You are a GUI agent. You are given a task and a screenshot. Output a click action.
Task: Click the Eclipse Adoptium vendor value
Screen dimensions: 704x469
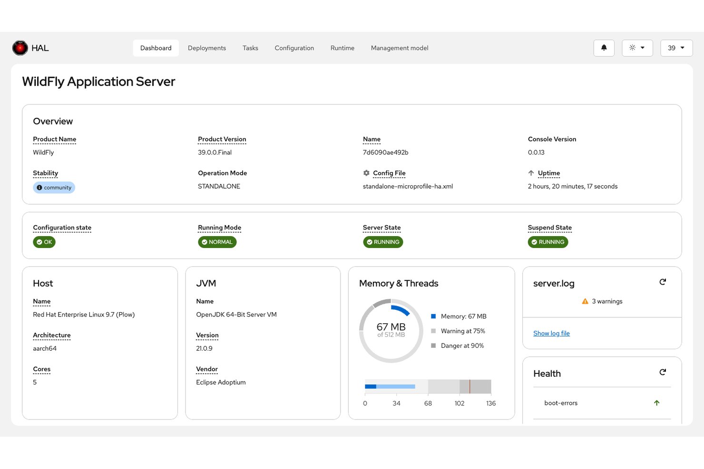pyautogui.click(x=221, y=383)
